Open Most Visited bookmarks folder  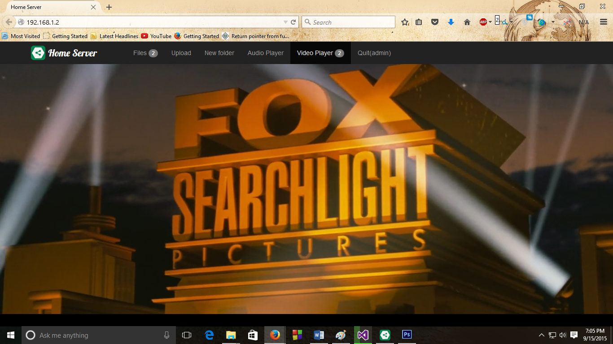coord(21,36)
